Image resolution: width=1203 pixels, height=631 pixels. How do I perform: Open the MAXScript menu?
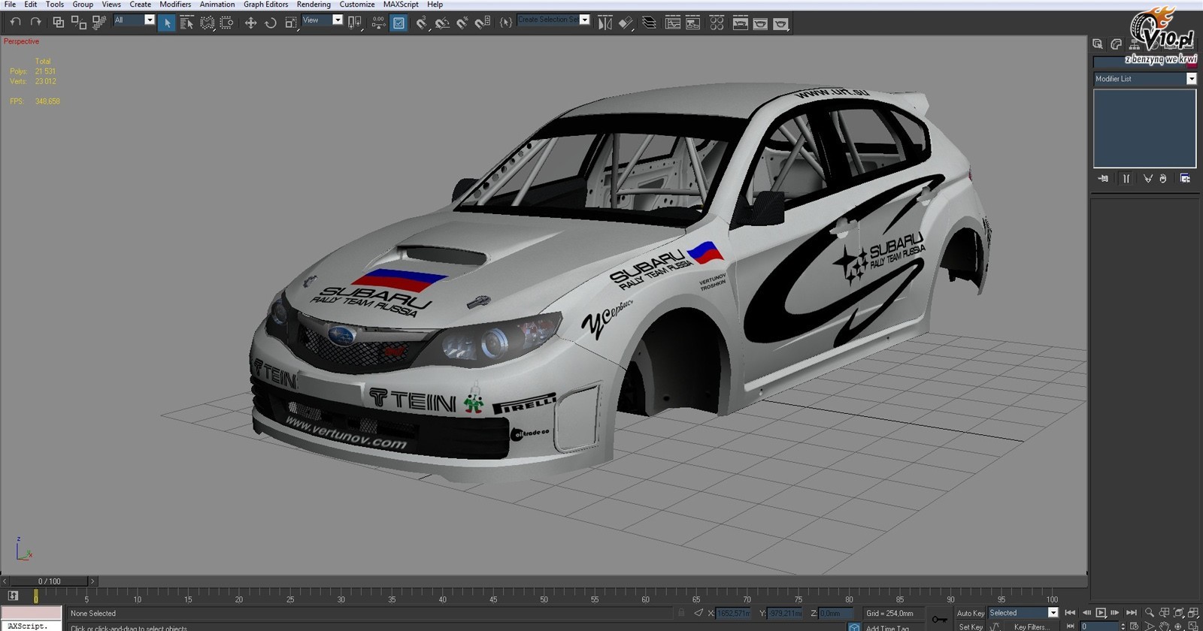pos(401,5)
